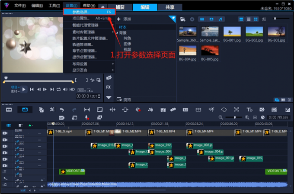Screen dimensions: 294x194
Task: Switch preview to 素材 mode
Action: coord(15,91)
